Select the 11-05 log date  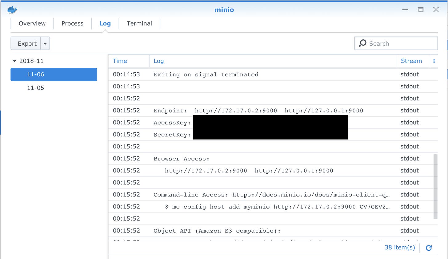(x=54, y=88)
